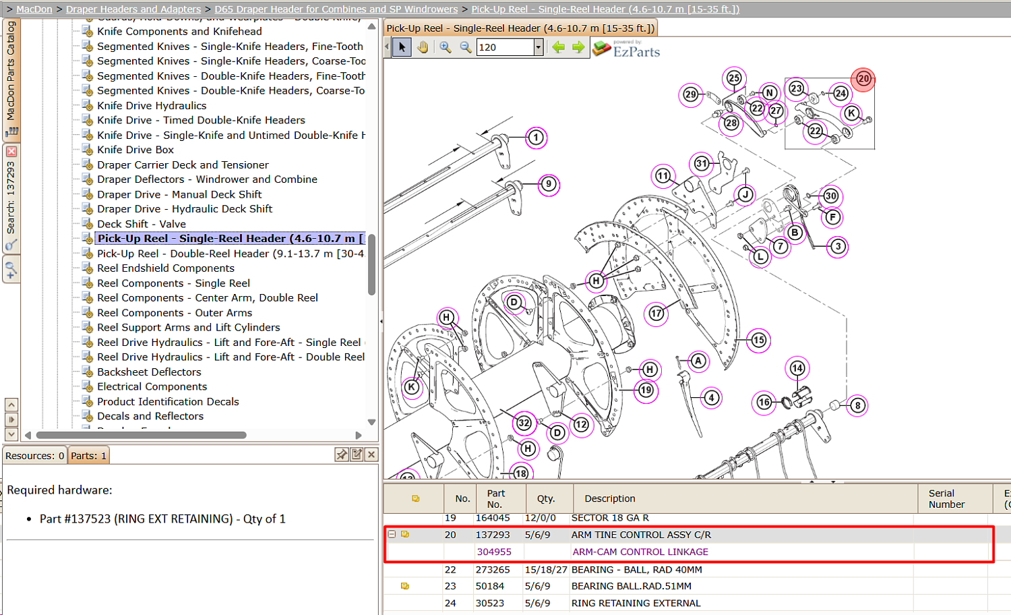Viewport: 1011px width, 615px height.
Task: Click the tree vertical scrollbar thumb
Action: point(371,264)
